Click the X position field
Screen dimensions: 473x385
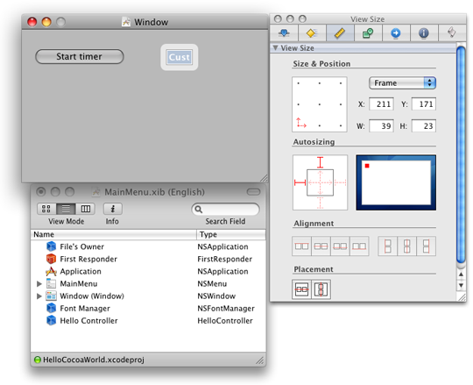381,104
